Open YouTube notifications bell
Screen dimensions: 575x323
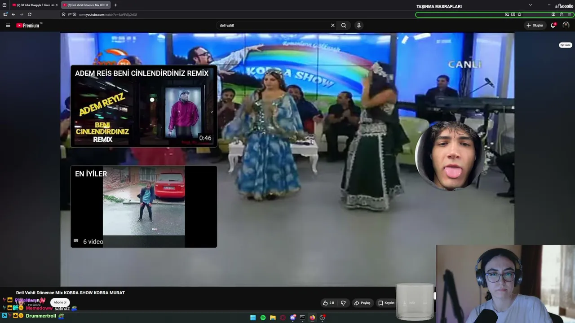(553, 25)
